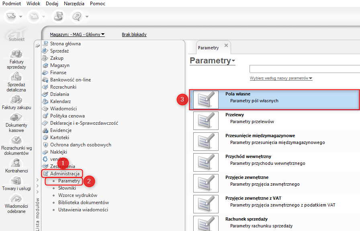Expand the forward navigation history dropdown
This screenshot has height=231, width=360.
pos(44,16)
